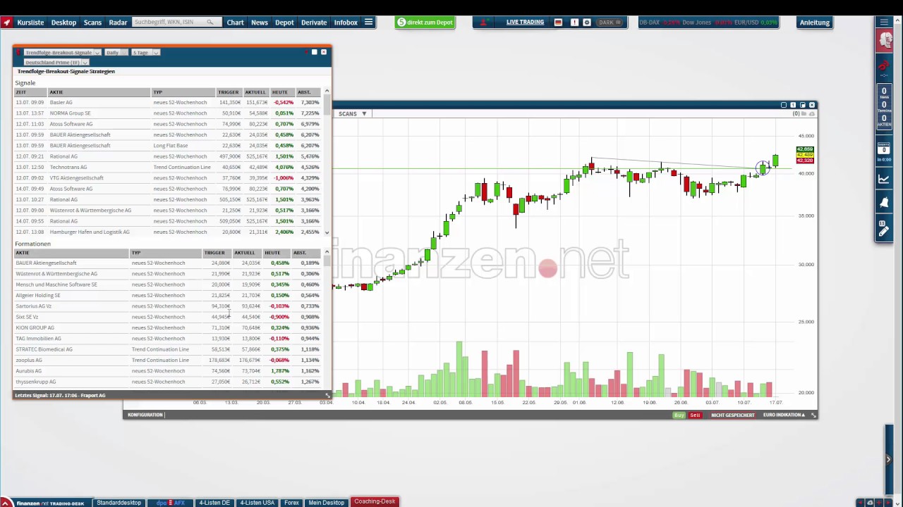The image size is (903, 507).
Task: Expand the EURO INDIKATION panel
Action: pos(784,415)
